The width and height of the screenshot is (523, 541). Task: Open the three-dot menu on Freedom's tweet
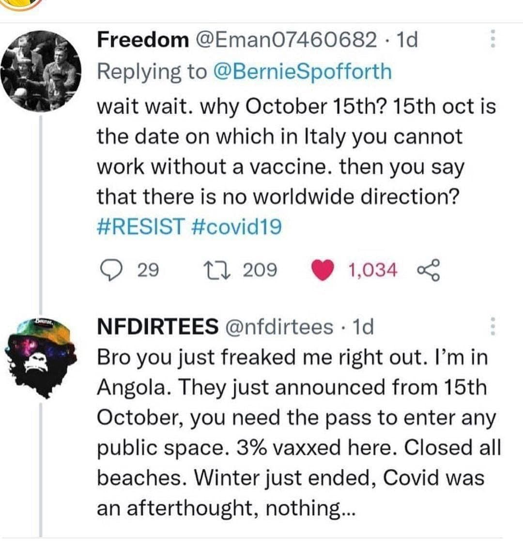coord(492,39)
